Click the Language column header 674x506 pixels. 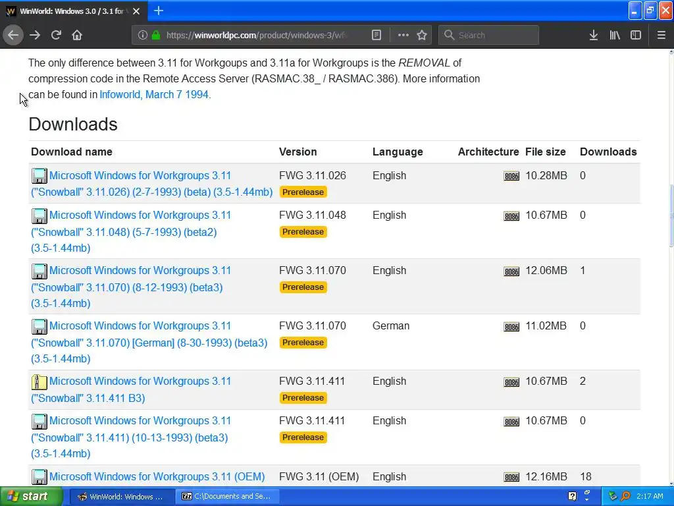(398, 152)
